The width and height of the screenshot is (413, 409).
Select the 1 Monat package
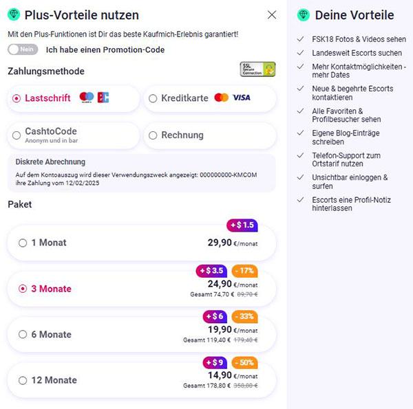tap(142, 243)
